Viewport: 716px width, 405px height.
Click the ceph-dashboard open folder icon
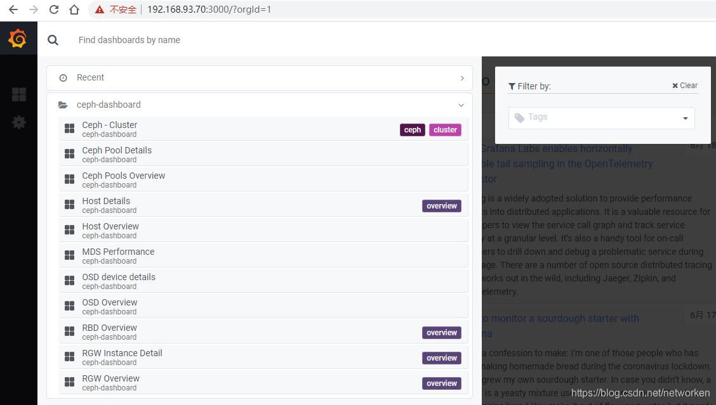tap(63, 105)
